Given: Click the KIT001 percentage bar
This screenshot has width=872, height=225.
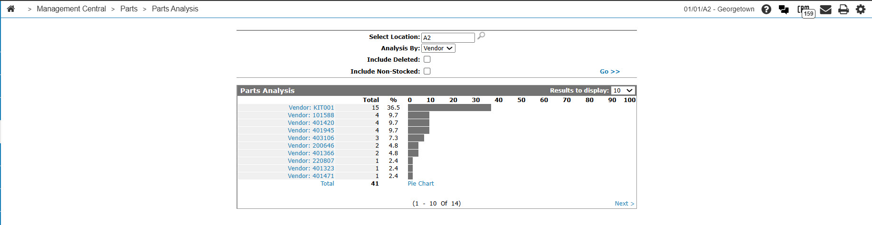Looking at the screenshot, I should coord(449,108).
